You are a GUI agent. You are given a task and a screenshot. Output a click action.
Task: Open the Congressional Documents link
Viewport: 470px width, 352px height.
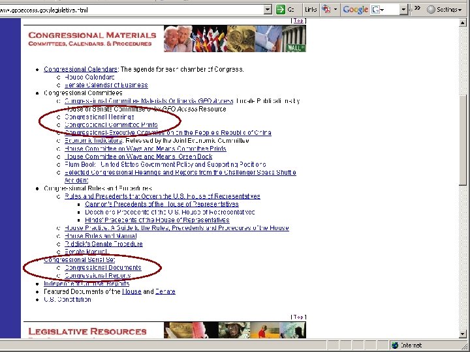pyautogui.click(x=103, y=268)
